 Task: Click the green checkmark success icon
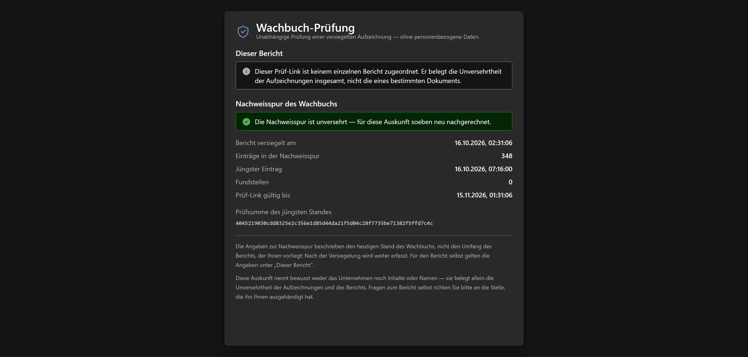246,122
